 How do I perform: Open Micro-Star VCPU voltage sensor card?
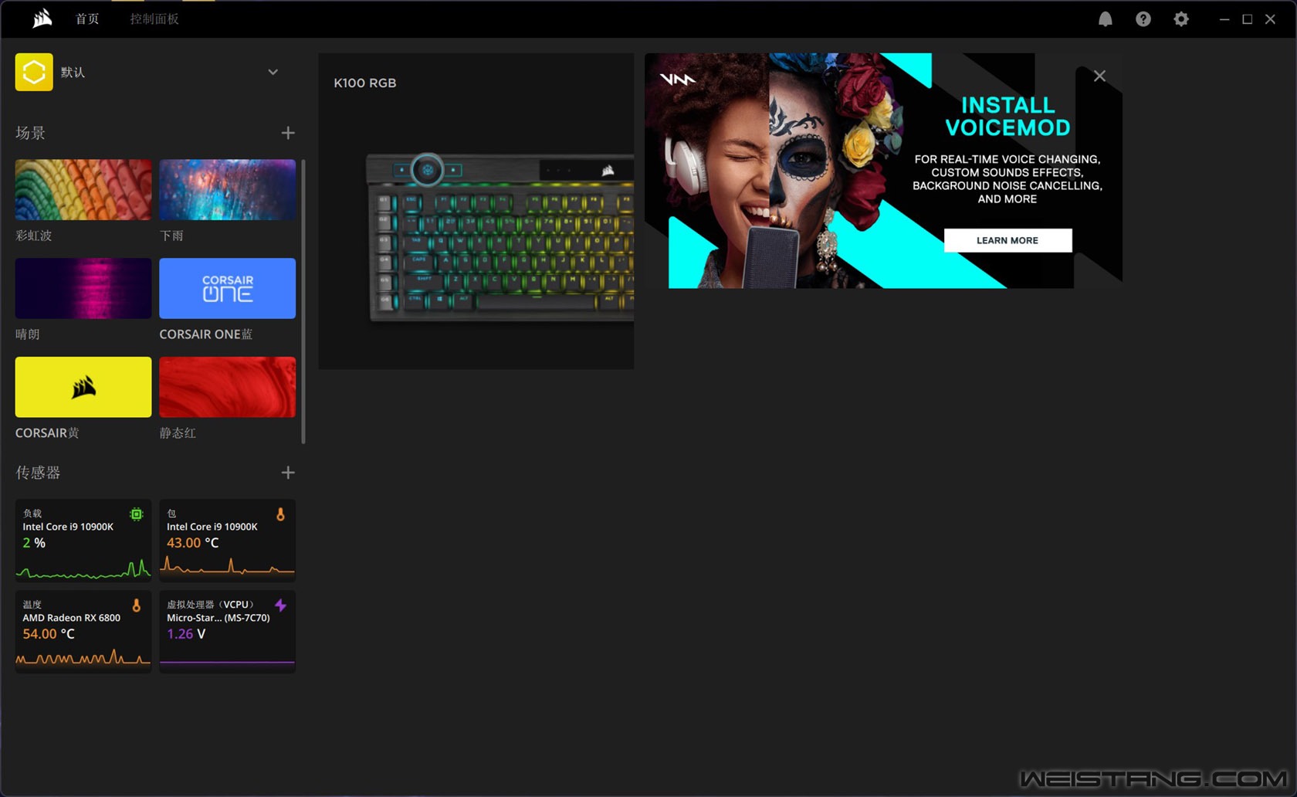pyautogui.click(x=227, y=632)
